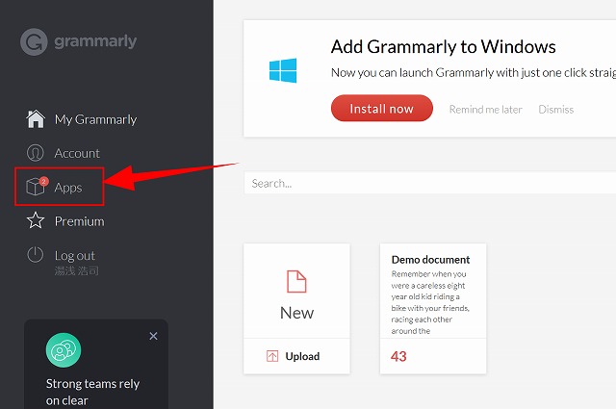This screenshot has height=409, width=616.
Task: Click the Premium star icon
Action: click(36, 220)
